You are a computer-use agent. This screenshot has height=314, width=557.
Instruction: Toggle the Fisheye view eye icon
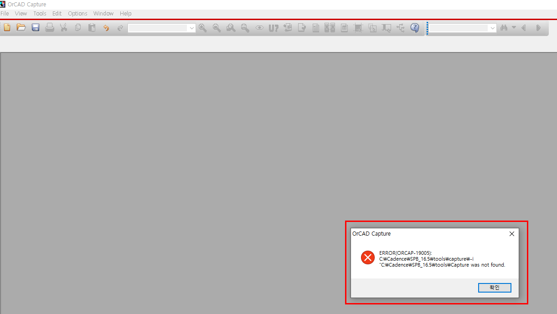259,28
